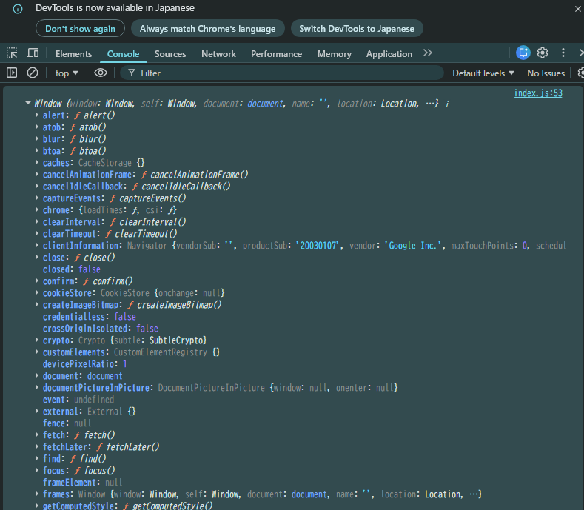Collapse the Window object root
The image size is (584, 510).
pos(28,103)
